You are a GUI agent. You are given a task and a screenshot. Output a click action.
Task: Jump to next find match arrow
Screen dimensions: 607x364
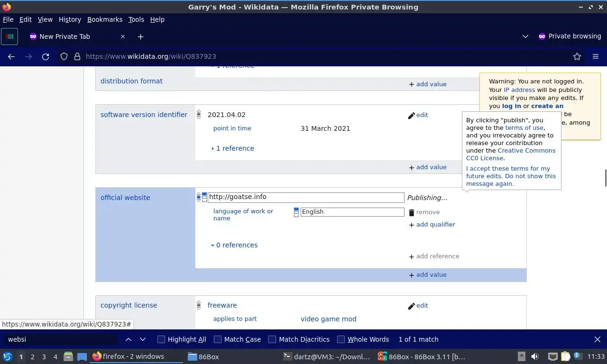pos(143,339)
